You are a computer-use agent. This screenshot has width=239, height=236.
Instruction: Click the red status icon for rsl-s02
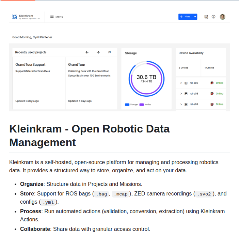pyautogui.click(x=212, y=83)
